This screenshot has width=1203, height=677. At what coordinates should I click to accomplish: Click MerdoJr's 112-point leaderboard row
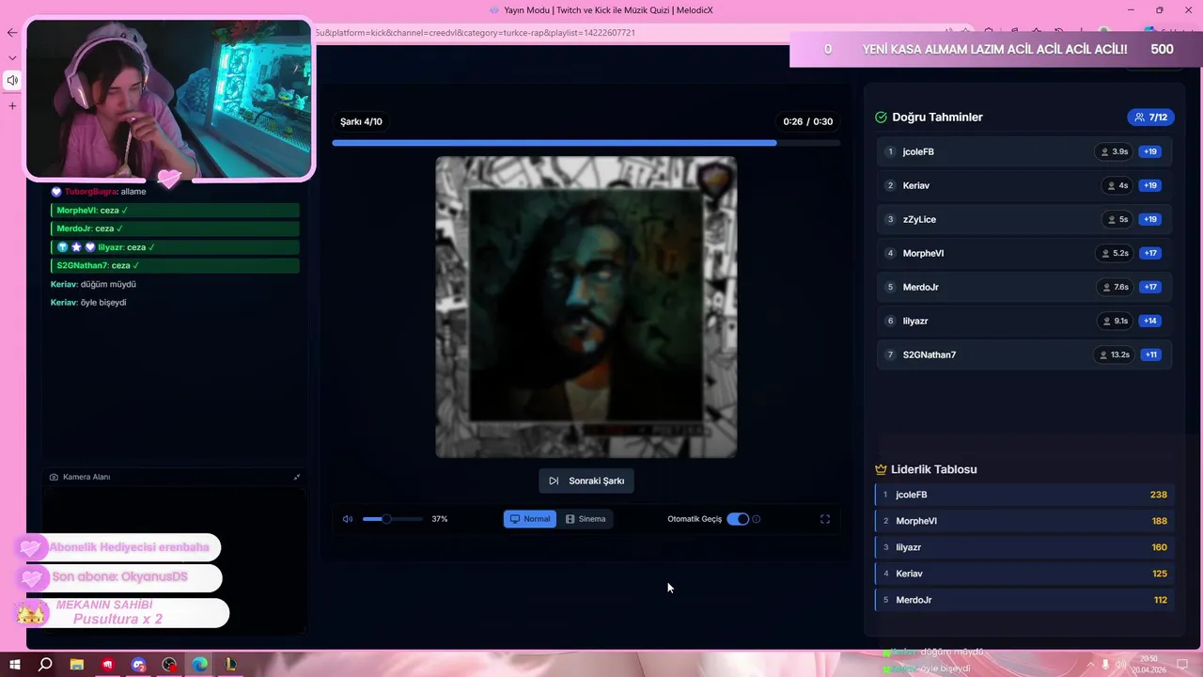click(x=1024, y=600)
